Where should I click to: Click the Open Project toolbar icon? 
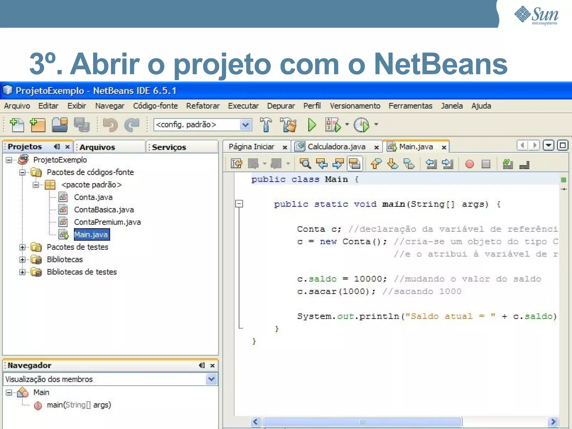pos(60,125)
